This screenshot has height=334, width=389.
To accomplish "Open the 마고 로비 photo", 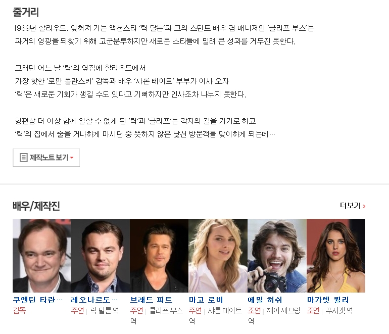I will (218, 256).
